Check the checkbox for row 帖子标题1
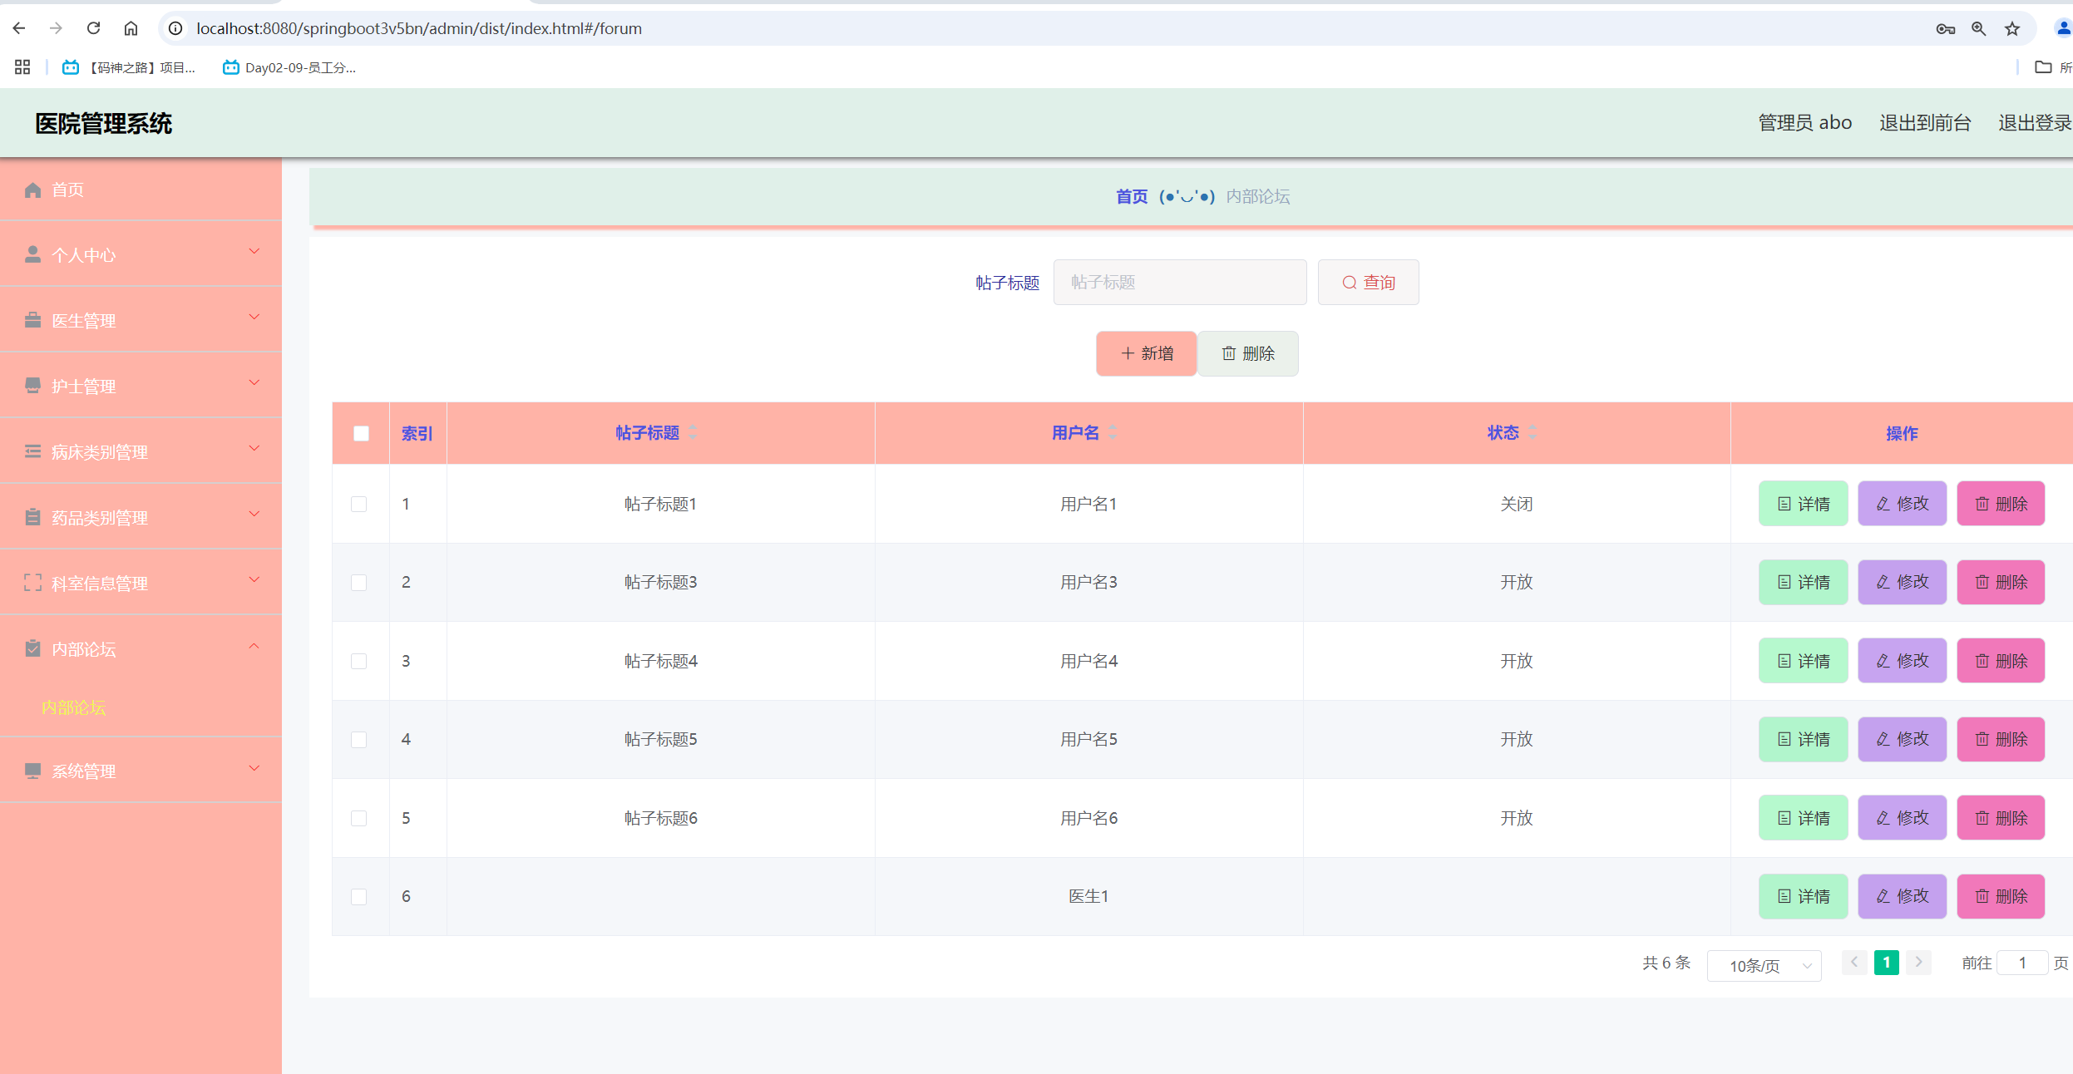 click(x=359, y=504)
